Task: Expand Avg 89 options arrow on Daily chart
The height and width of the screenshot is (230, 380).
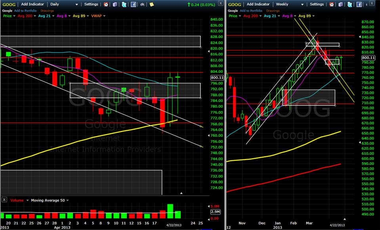Action: (88, 16)
